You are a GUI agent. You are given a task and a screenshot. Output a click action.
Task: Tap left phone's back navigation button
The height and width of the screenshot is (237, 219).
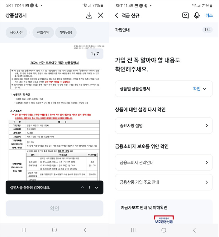point(85,230)
